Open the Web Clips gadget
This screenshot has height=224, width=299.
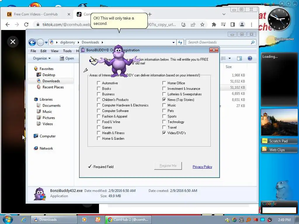279,150
